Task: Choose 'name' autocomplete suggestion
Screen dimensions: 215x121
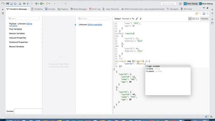Action: tap(168, 69)
